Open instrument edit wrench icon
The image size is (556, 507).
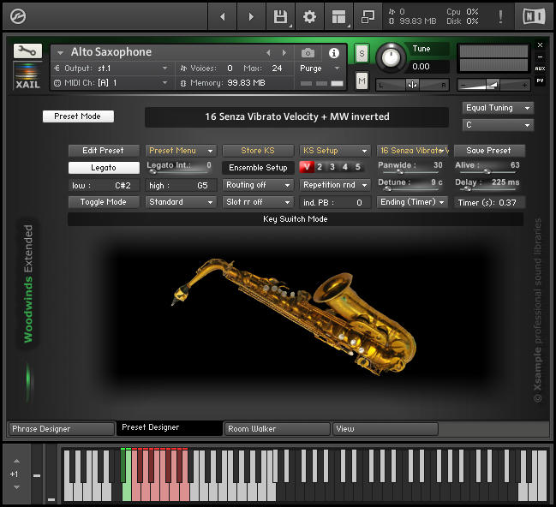(27, 51)
